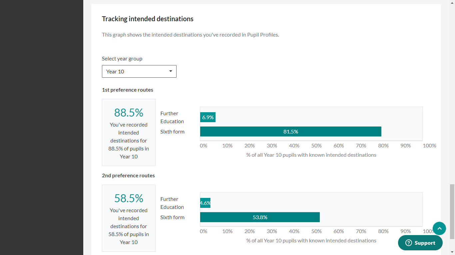Screen dimensions: 455x255
Task: Click the 1st preference routes heading
Action: [x=128, y=90]
